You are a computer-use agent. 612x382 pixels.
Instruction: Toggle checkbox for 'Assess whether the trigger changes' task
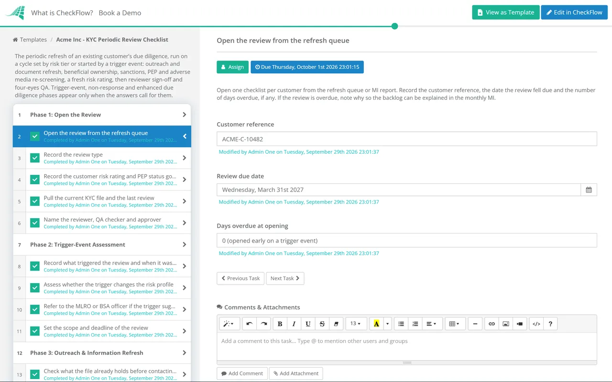(x=35, y=288)
